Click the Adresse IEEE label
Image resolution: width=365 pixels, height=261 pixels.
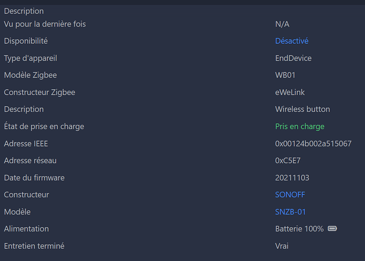click(26, 143)
